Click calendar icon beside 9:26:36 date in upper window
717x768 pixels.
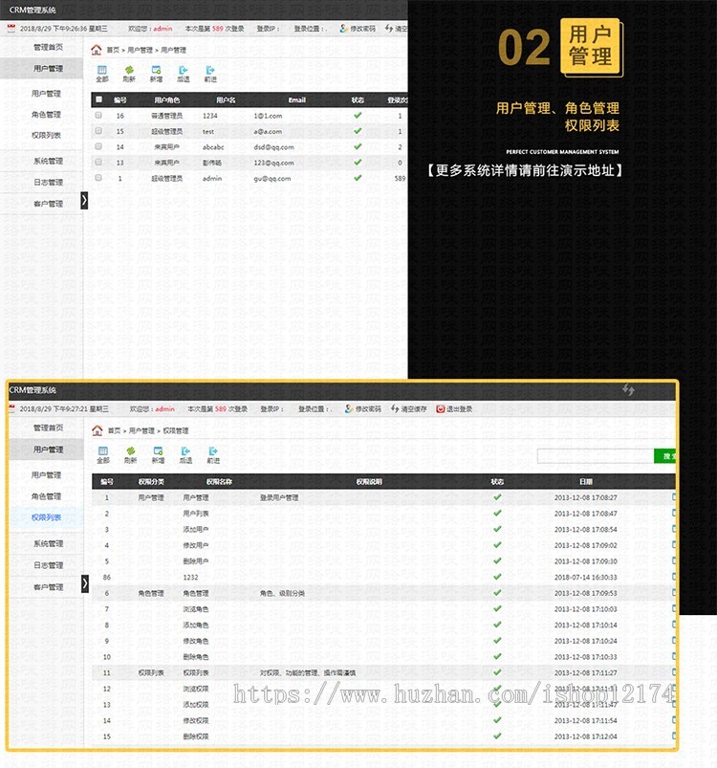click(11, 29)
